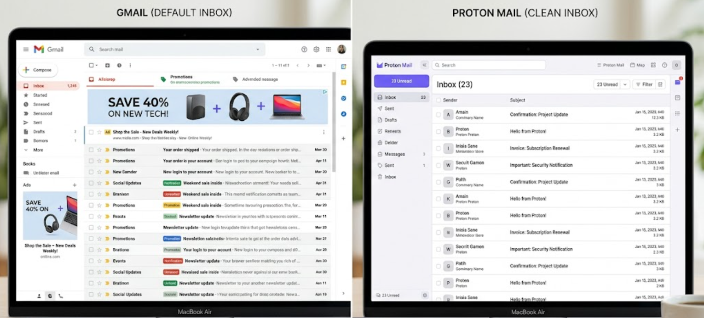This screenshot has height=318, width=704.
Task: Open Gmail input tools dropdown
Action: click(x=321, y=66)
